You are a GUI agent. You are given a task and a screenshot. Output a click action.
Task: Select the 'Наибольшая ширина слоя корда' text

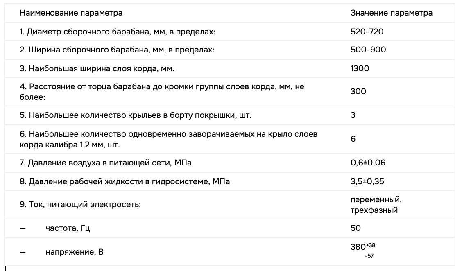pos(97,68)
